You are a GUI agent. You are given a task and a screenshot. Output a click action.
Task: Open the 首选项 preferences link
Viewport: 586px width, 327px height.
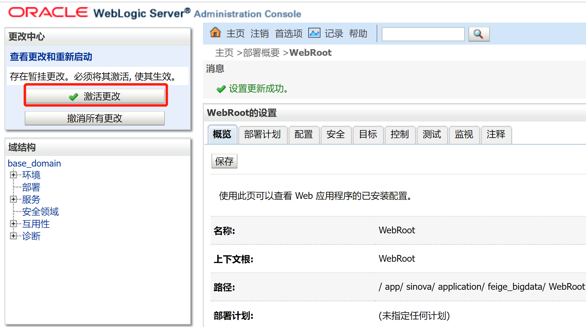tap(289, 33)
